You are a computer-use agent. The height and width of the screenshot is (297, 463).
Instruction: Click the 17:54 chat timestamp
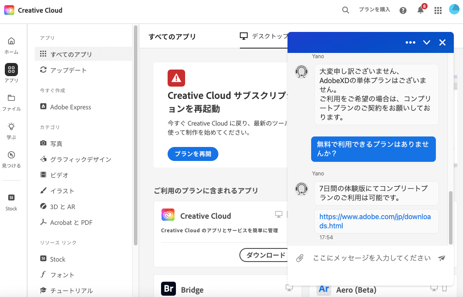click(x=326, y=238)
